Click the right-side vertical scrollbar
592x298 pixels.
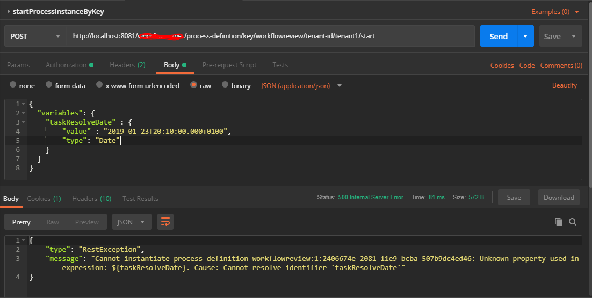coord(590,95)
